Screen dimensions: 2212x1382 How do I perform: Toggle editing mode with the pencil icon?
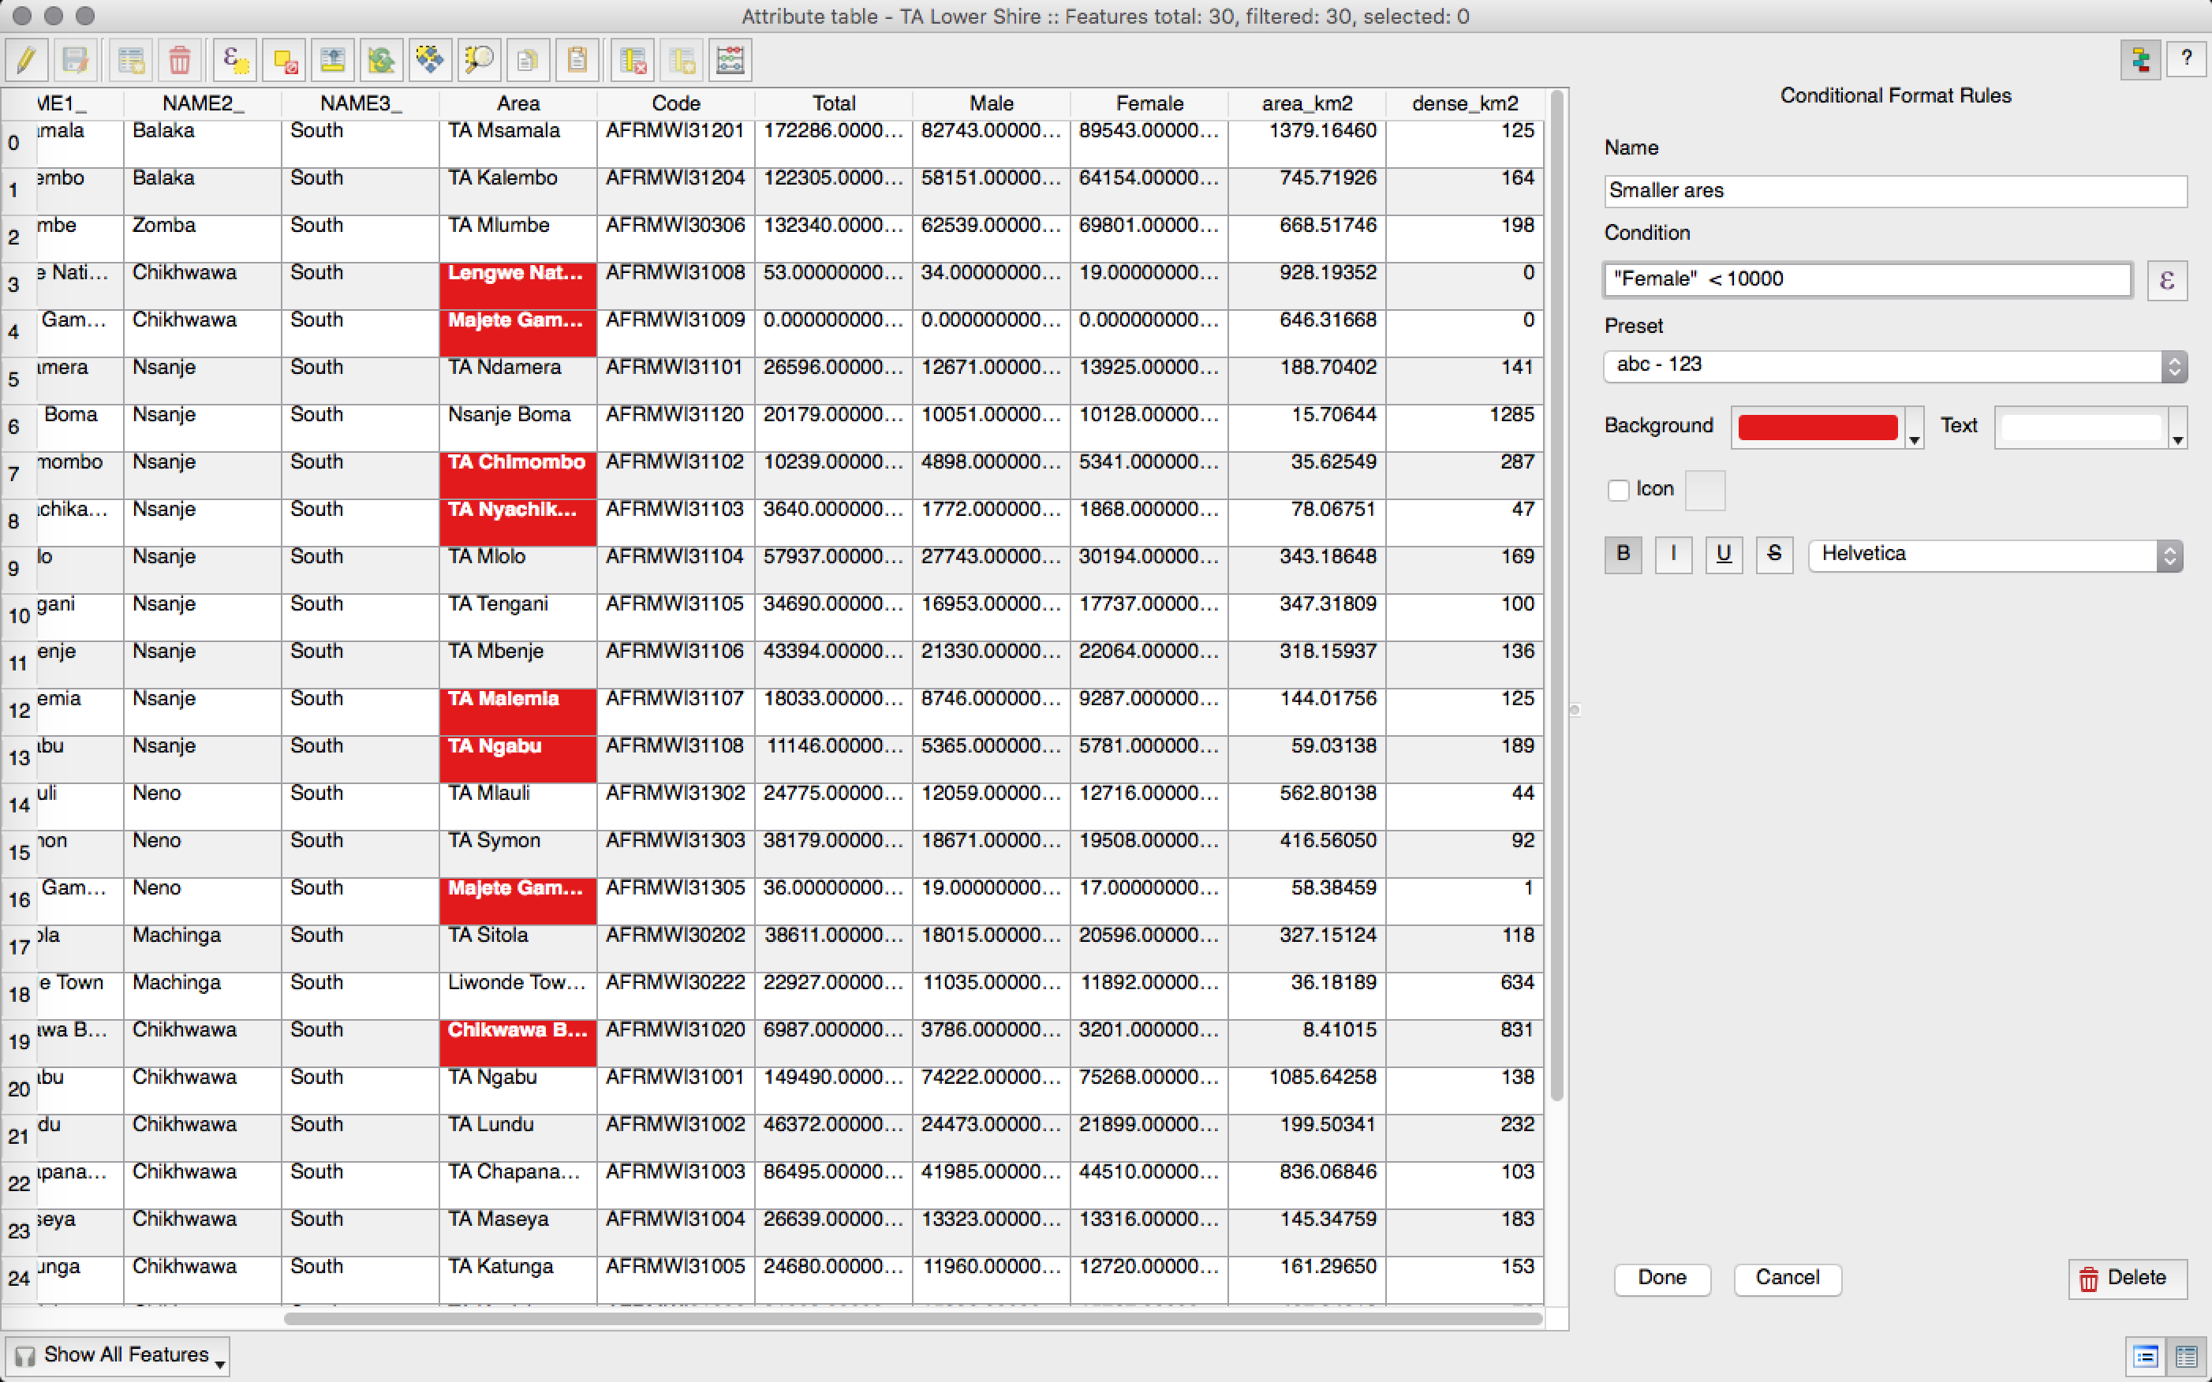tap(27, 60)
